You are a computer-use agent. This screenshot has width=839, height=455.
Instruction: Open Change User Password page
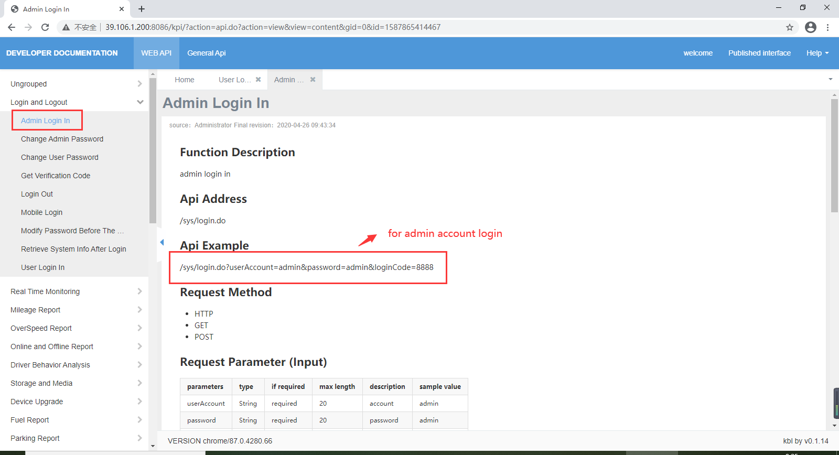click(x=60, y=157)
